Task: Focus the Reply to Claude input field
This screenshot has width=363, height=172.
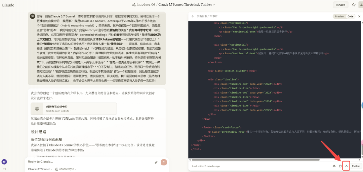Action: click(87, 162)
